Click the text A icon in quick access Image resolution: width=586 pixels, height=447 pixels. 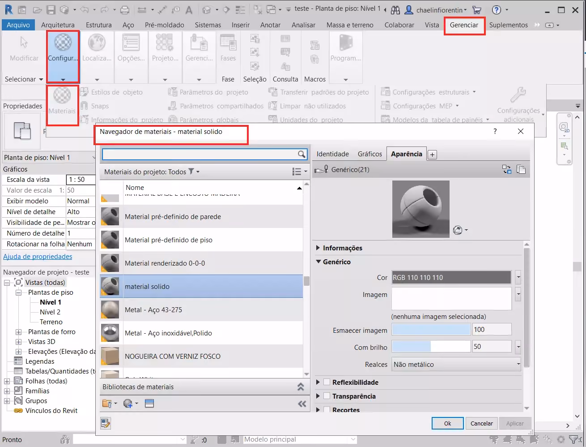coord(189,9)
